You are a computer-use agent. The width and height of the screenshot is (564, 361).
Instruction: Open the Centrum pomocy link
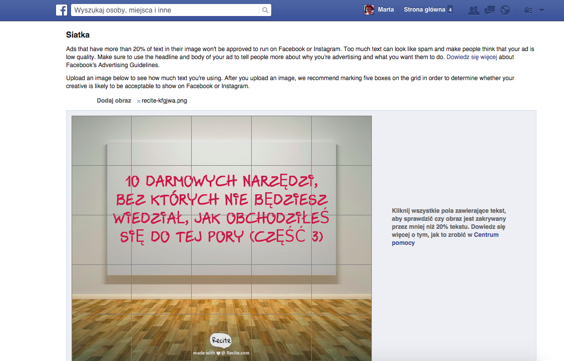pyautogui.click(x=486, y=235)
